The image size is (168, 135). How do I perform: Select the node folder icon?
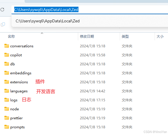(x=7, y=109)
